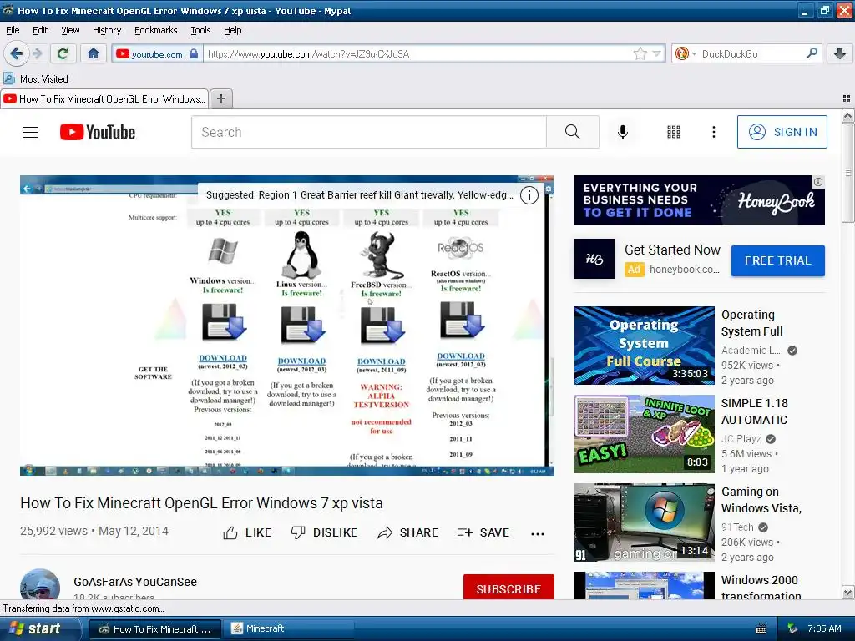Open the Help menu
855x641 pixels.
tap(233, 30)
